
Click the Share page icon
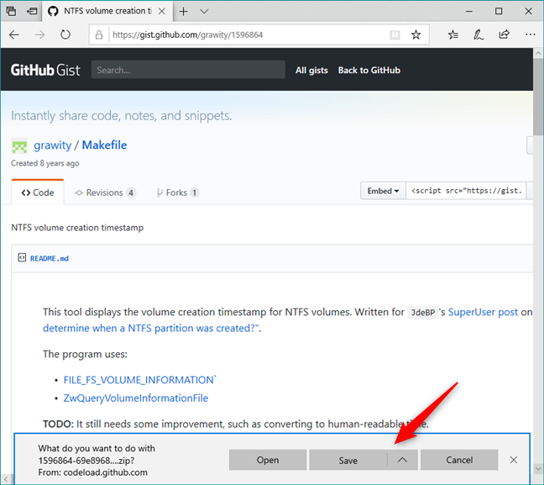point(504,34)
